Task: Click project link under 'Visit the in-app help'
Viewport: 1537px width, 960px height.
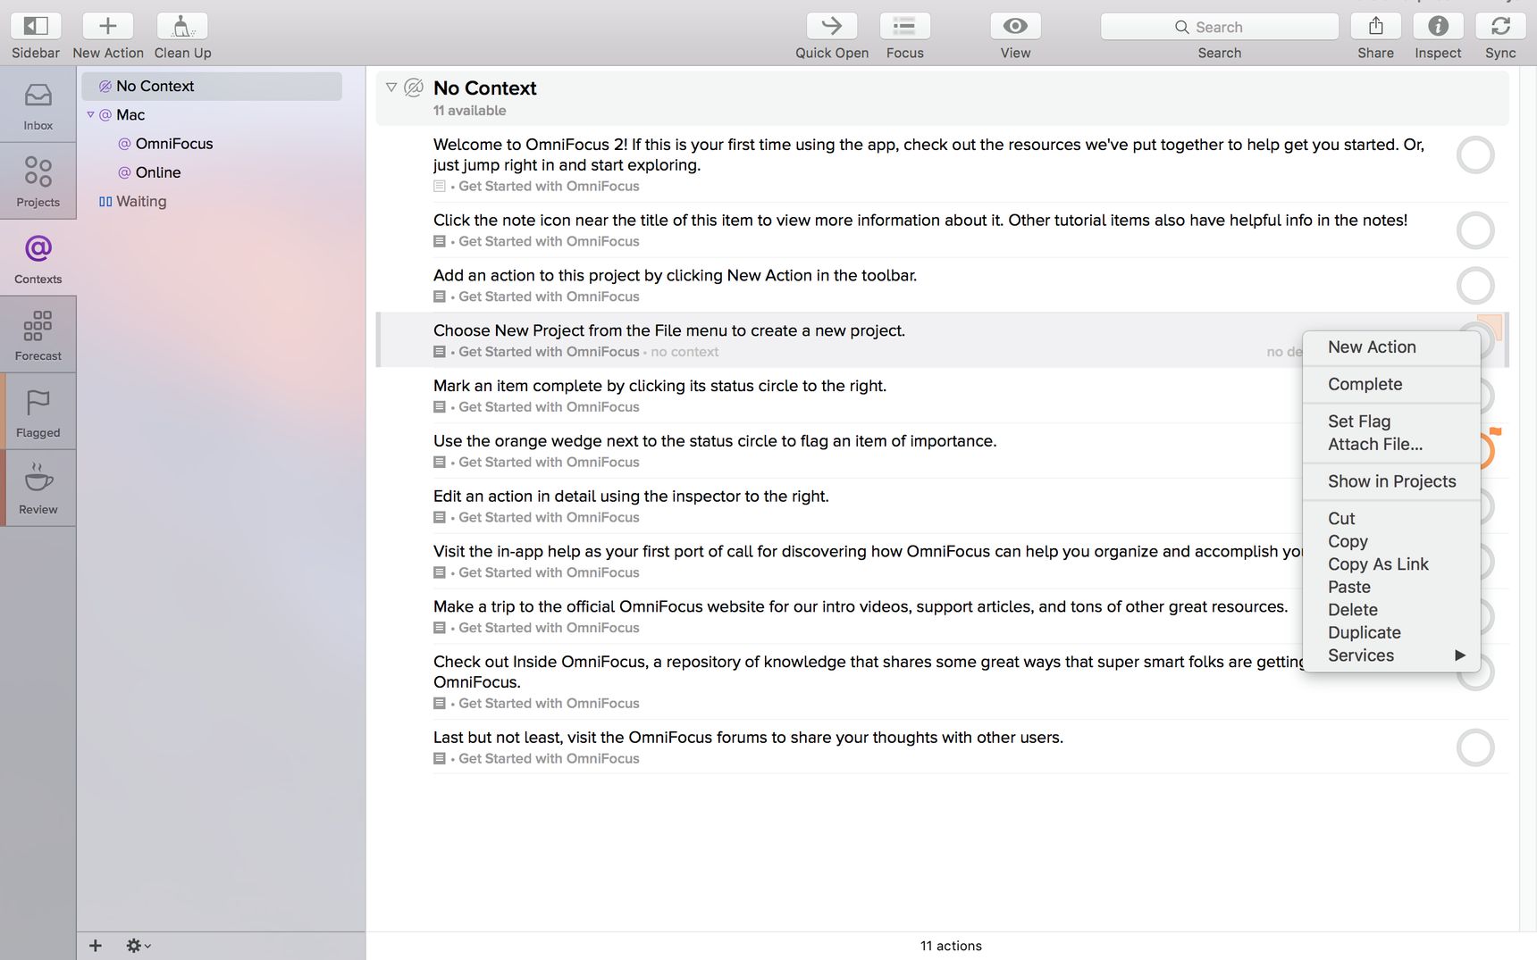Action: (x=549, y=573)
